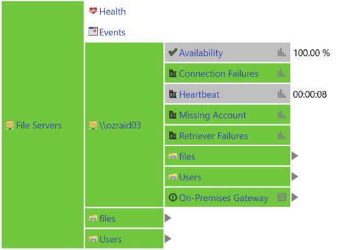This screenshot has width=341, height=250.
Task: Expand the files node under File Servers
Action: point(168,218)
